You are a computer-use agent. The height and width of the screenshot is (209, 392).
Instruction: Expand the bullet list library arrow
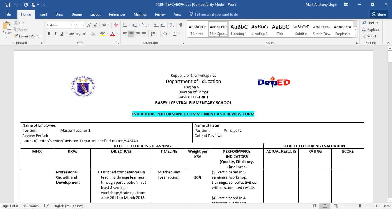(x=130, y=25)
